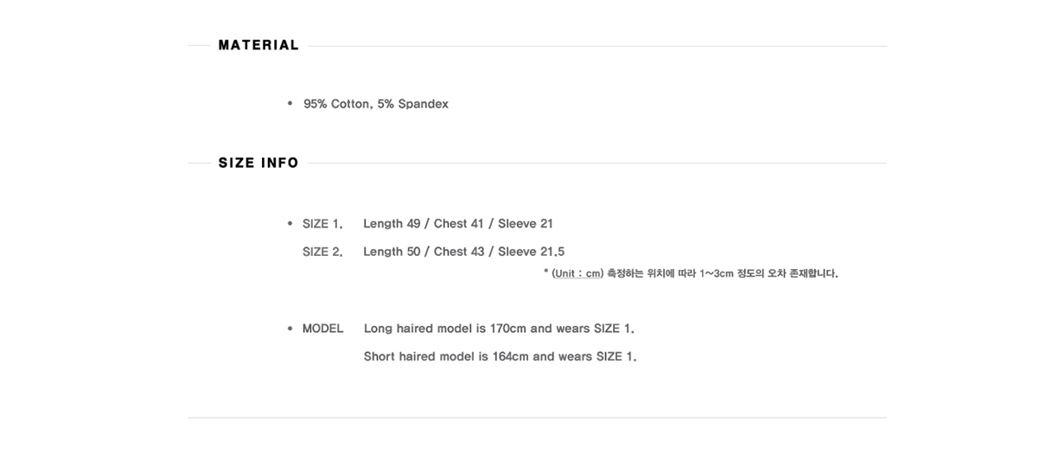The height and width of the screenshot is (467, 1046).
Task: Click Chest 41 in SIZE 1 row
Action: (459, 224)
